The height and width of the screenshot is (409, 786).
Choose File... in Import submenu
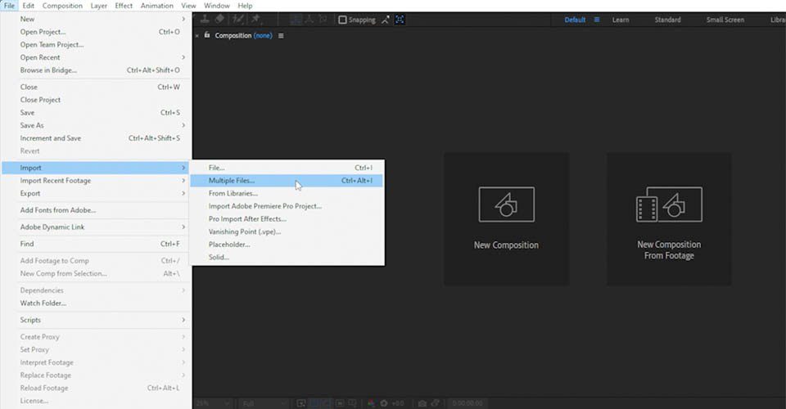click(287, 168)
